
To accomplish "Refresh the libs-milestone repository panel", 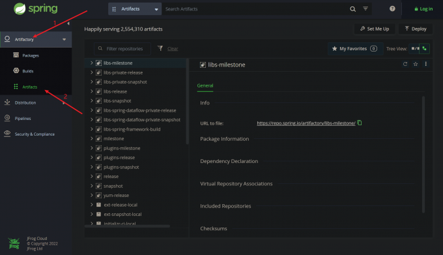I will point(405,64).
